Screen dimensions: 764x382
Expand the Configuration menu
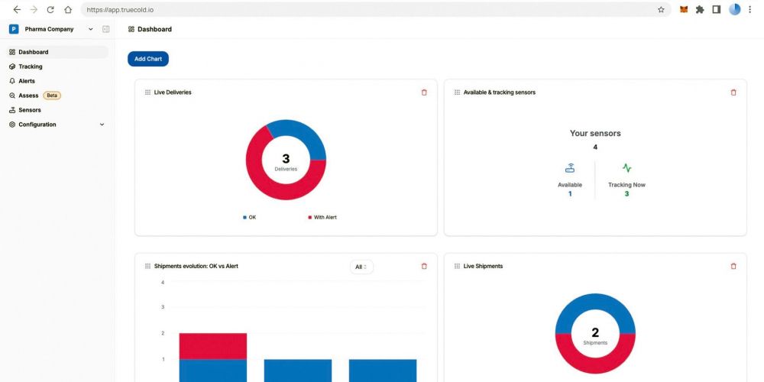click(102, 125)
